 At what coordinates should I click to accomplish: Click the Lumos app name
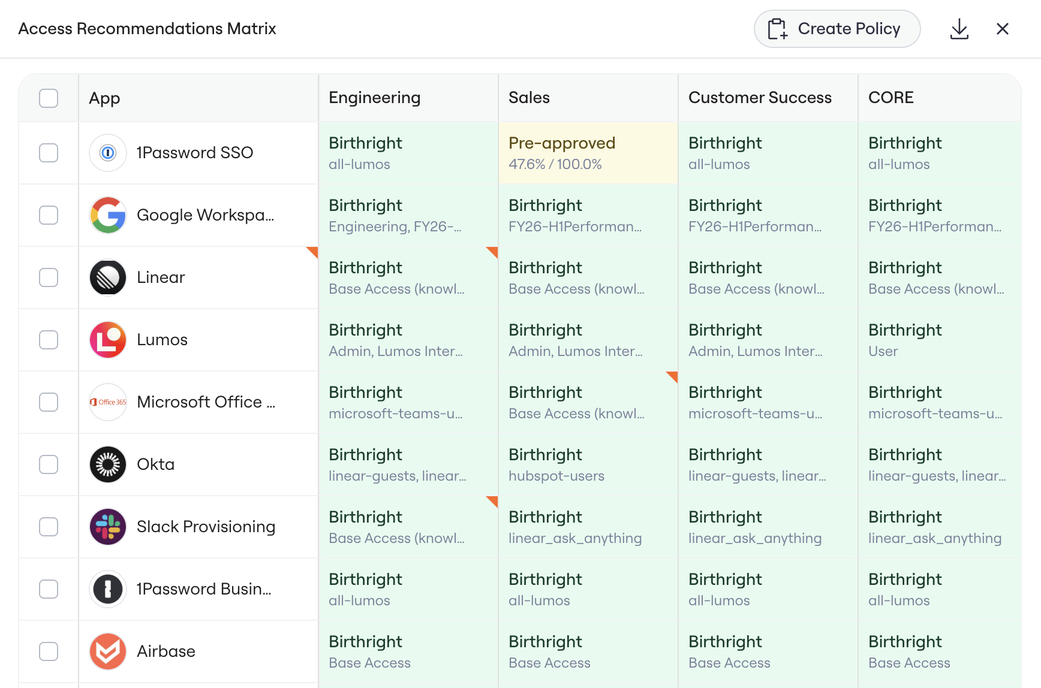point(163,340)
